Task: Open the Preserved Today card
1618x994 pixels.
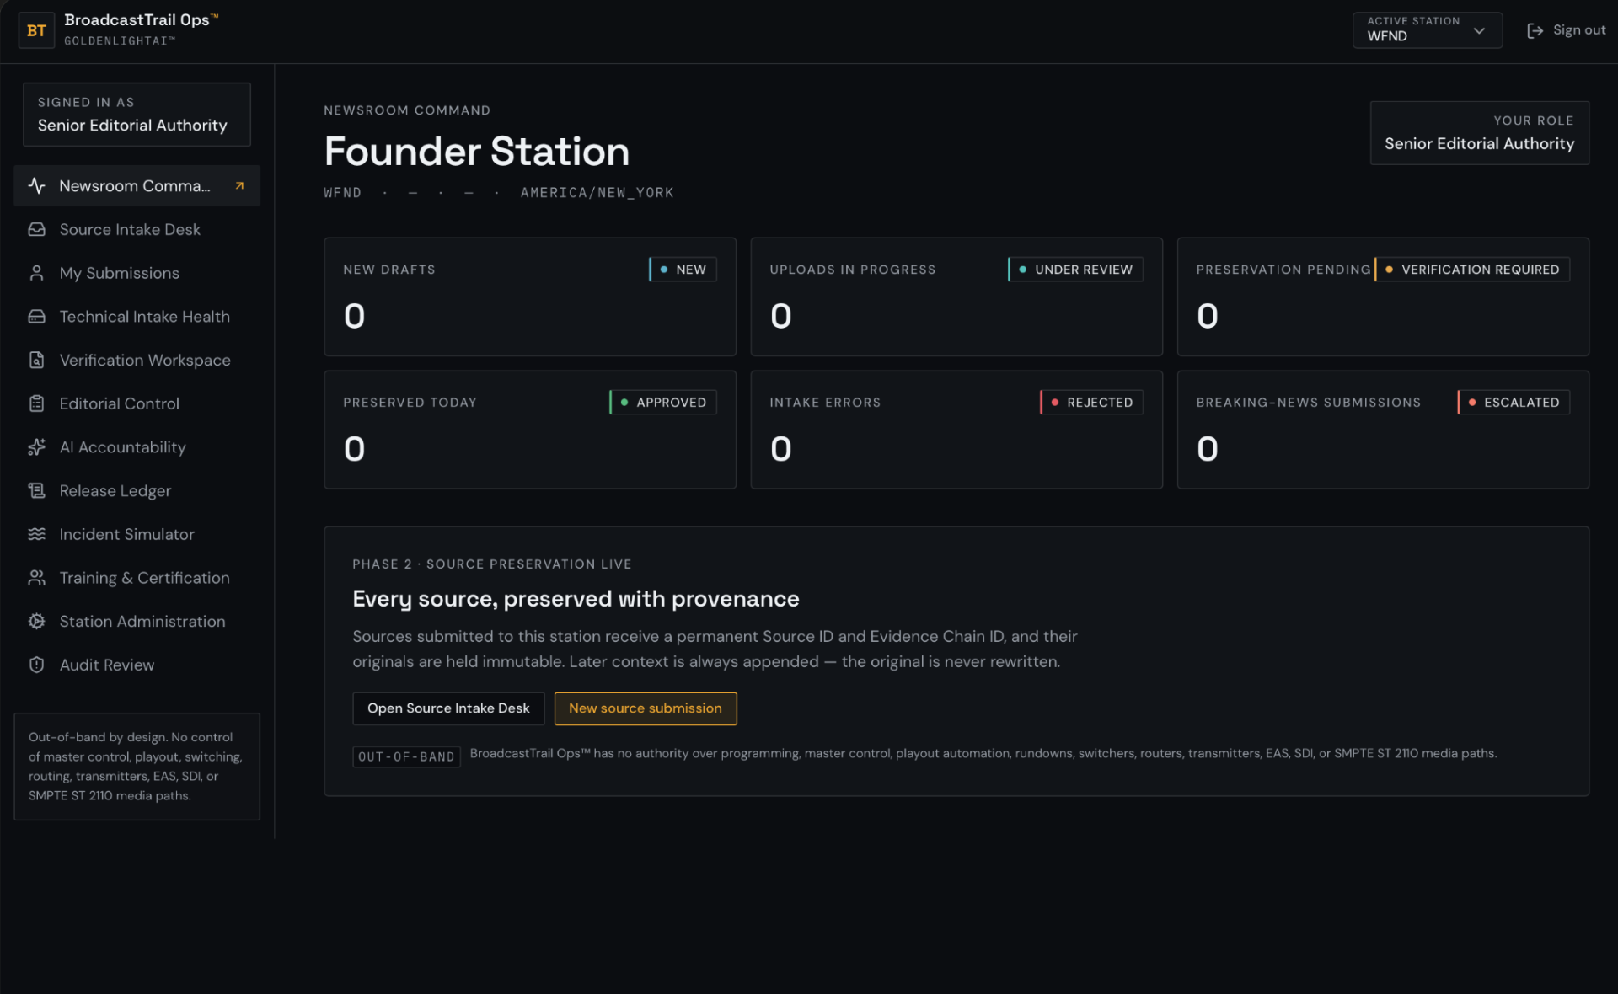Action: pos(530,430)
